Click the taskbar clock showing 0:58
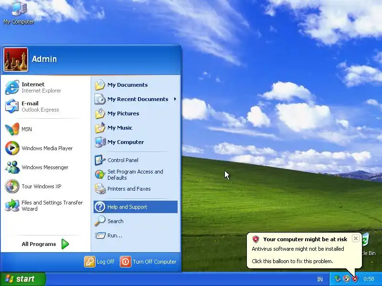This screenshot has height=286, width=382. click(x=369, y=279)
